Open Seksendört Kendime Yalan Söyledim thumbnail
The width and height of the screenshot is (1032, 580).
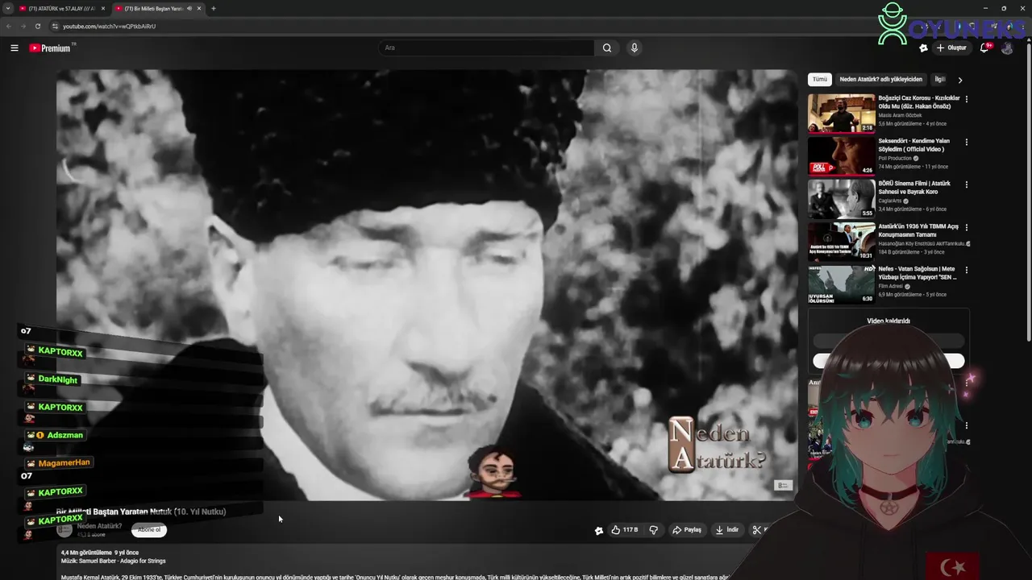pos(842,156)
